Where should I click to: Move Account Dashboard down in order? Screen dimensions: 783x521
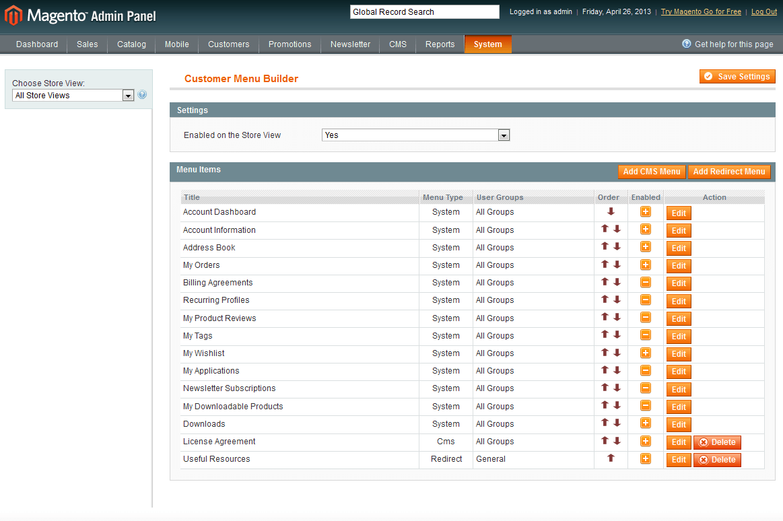[611, 211]
